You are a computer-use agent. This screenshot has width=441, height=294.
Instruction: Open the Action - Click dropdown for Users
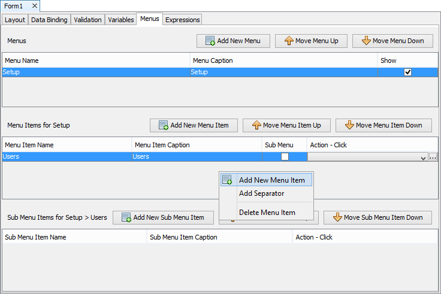tap(423, 157)
